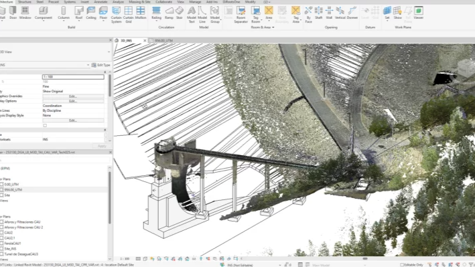The height and width of the screenshot is (267, 475).
Task: Open the Work Plane Viewer
Action: coord(418,13)
